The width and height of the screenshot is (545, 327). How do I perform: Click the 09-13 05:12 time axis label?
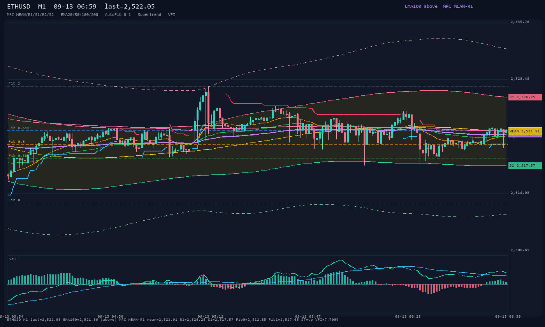[211, 316]
